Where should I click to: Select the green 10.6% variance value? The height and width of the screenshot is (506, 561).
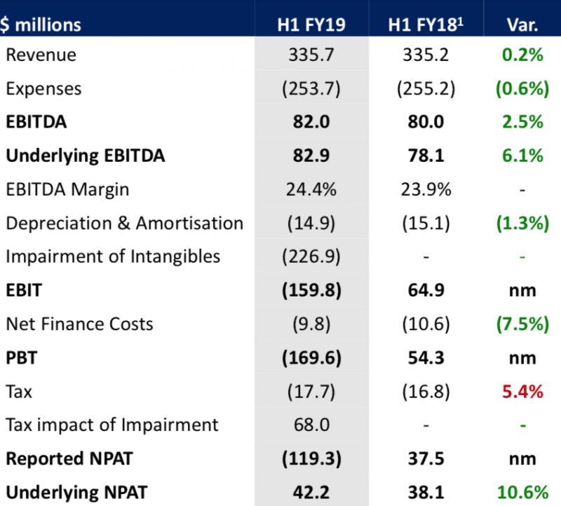[522, 492]
